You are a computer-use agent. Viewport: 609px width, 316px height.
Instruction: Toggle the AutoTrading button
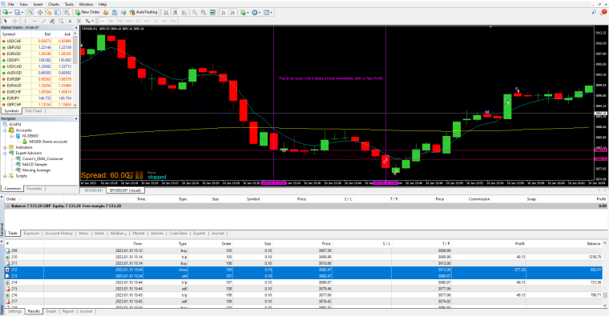click(x=143, y=13)
